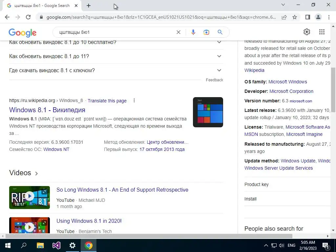The height and width of the screenshot is (252, 336).
Task: Open the Google apps grid
Action: point(322,32)
